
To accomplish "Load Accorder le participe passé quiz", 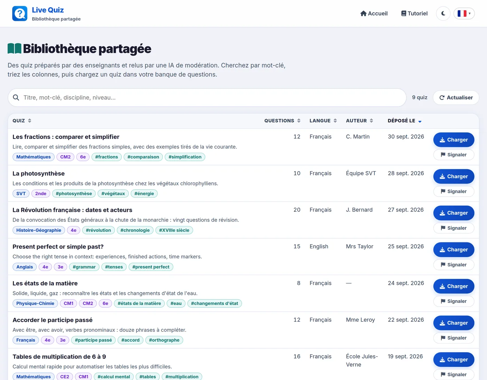I will [x=454, y=323].
